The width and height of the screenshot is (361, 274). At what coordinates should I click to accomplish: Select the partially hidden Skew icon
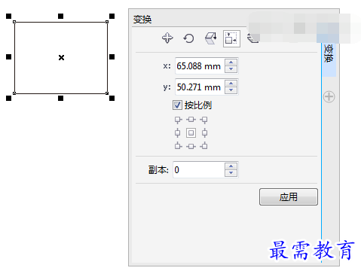pyautogui.click(x=252, y=38)
